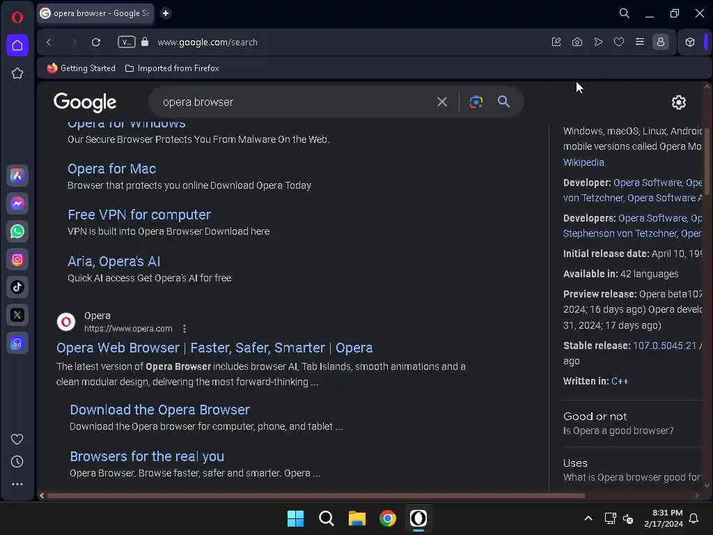
Task: Reload the current page
Action: coord(96,42)
